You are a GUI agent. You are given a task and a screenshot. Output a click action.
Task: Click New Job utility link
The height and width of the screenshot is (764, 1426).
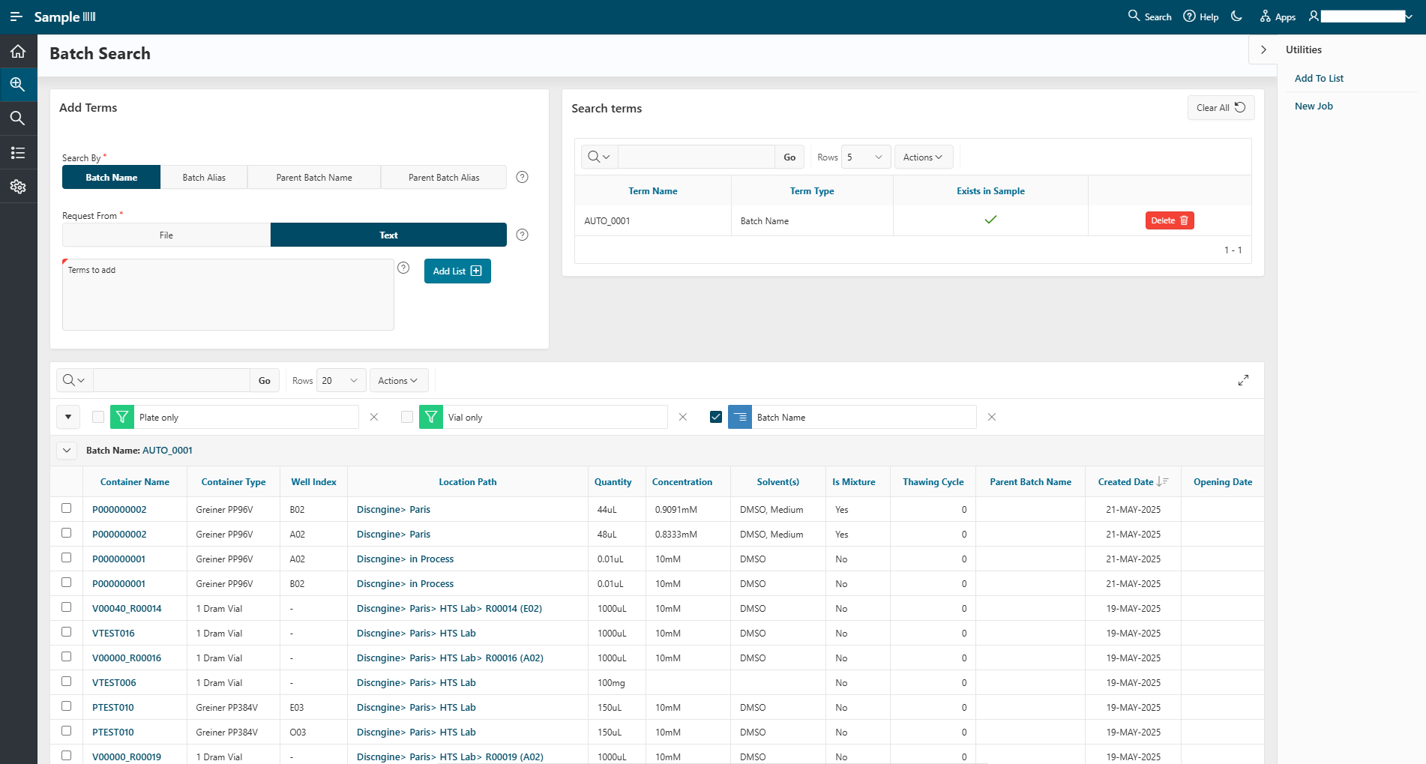coord(1314,106)
